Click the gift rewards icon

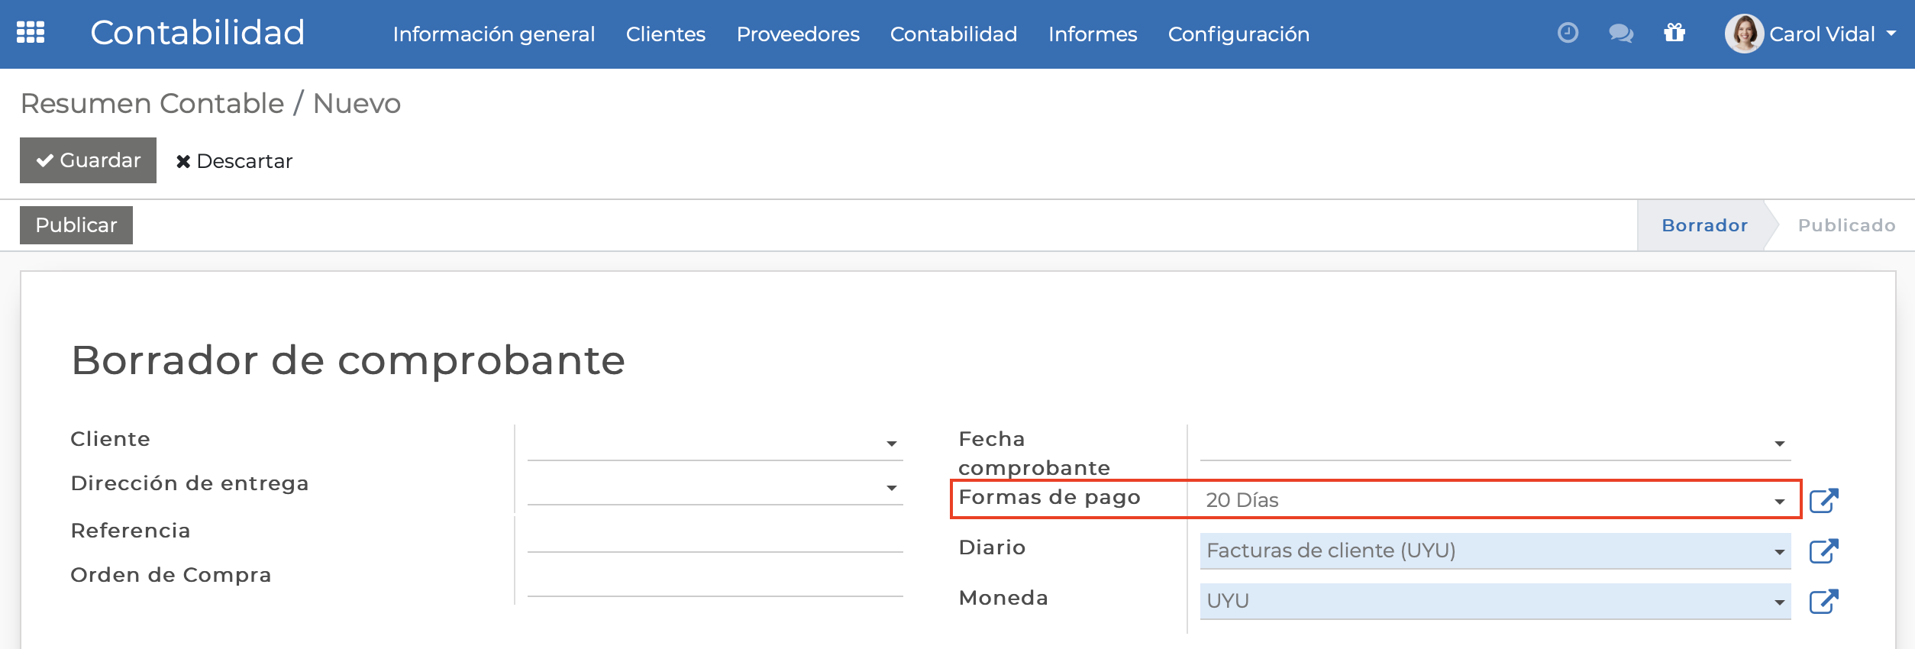(1675, 34)
